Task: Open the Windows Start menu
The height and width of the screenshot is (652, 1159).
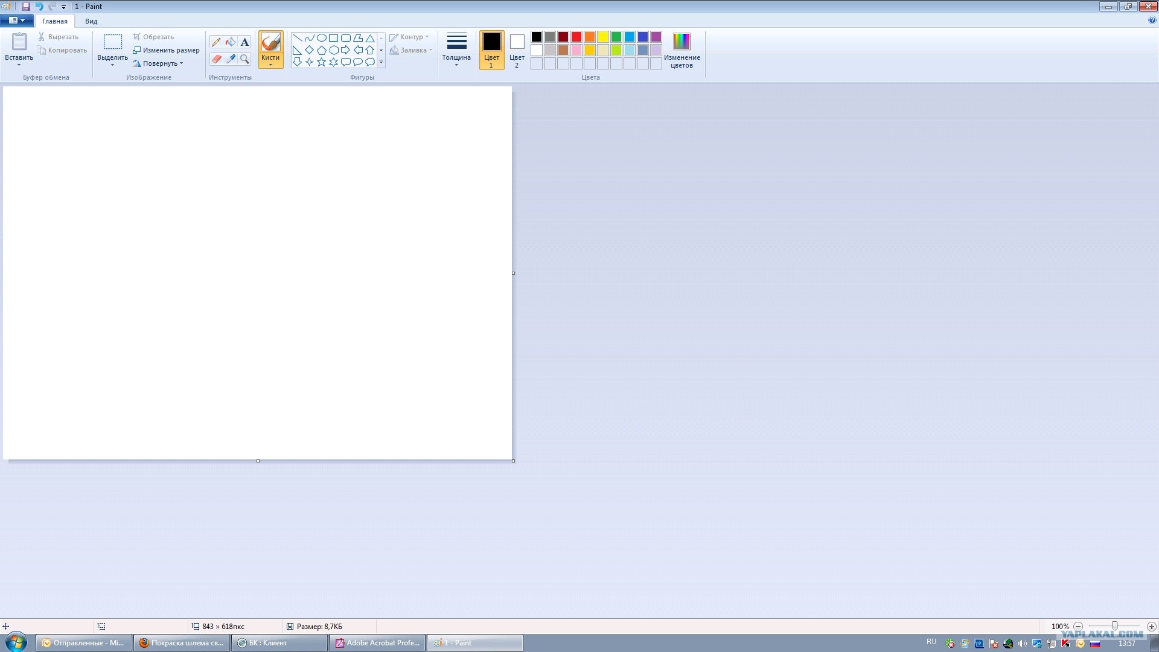Action: 16,642
